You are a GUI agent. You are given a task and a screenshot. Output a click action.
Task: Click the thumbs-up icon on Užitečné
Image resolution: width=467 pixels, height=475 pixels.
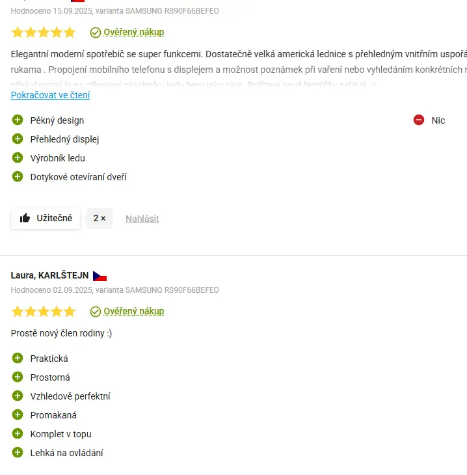(x=25, y=219)
